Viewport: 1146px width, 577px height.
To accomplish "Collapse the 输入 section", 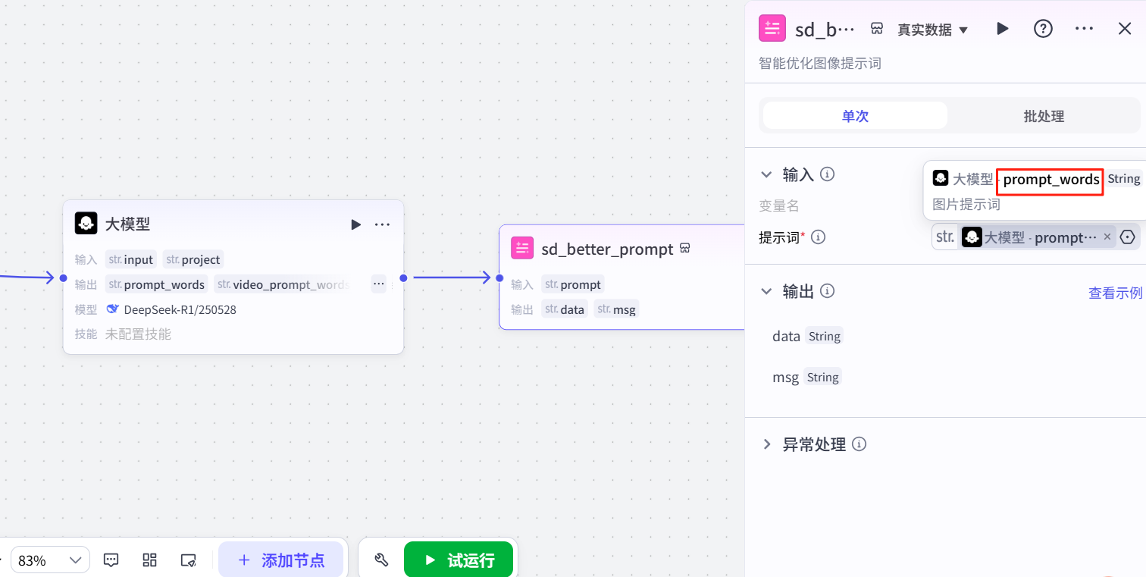I will pyautogui.click(x=766, y=174).
